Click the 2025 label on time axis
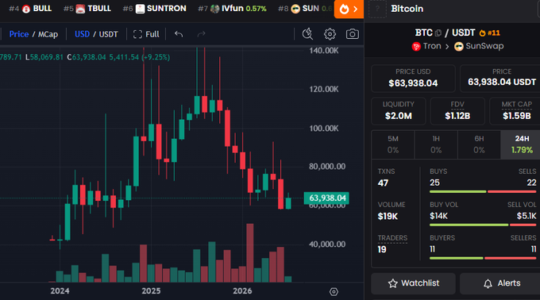The image size is (540, 300). click(151, 291)
